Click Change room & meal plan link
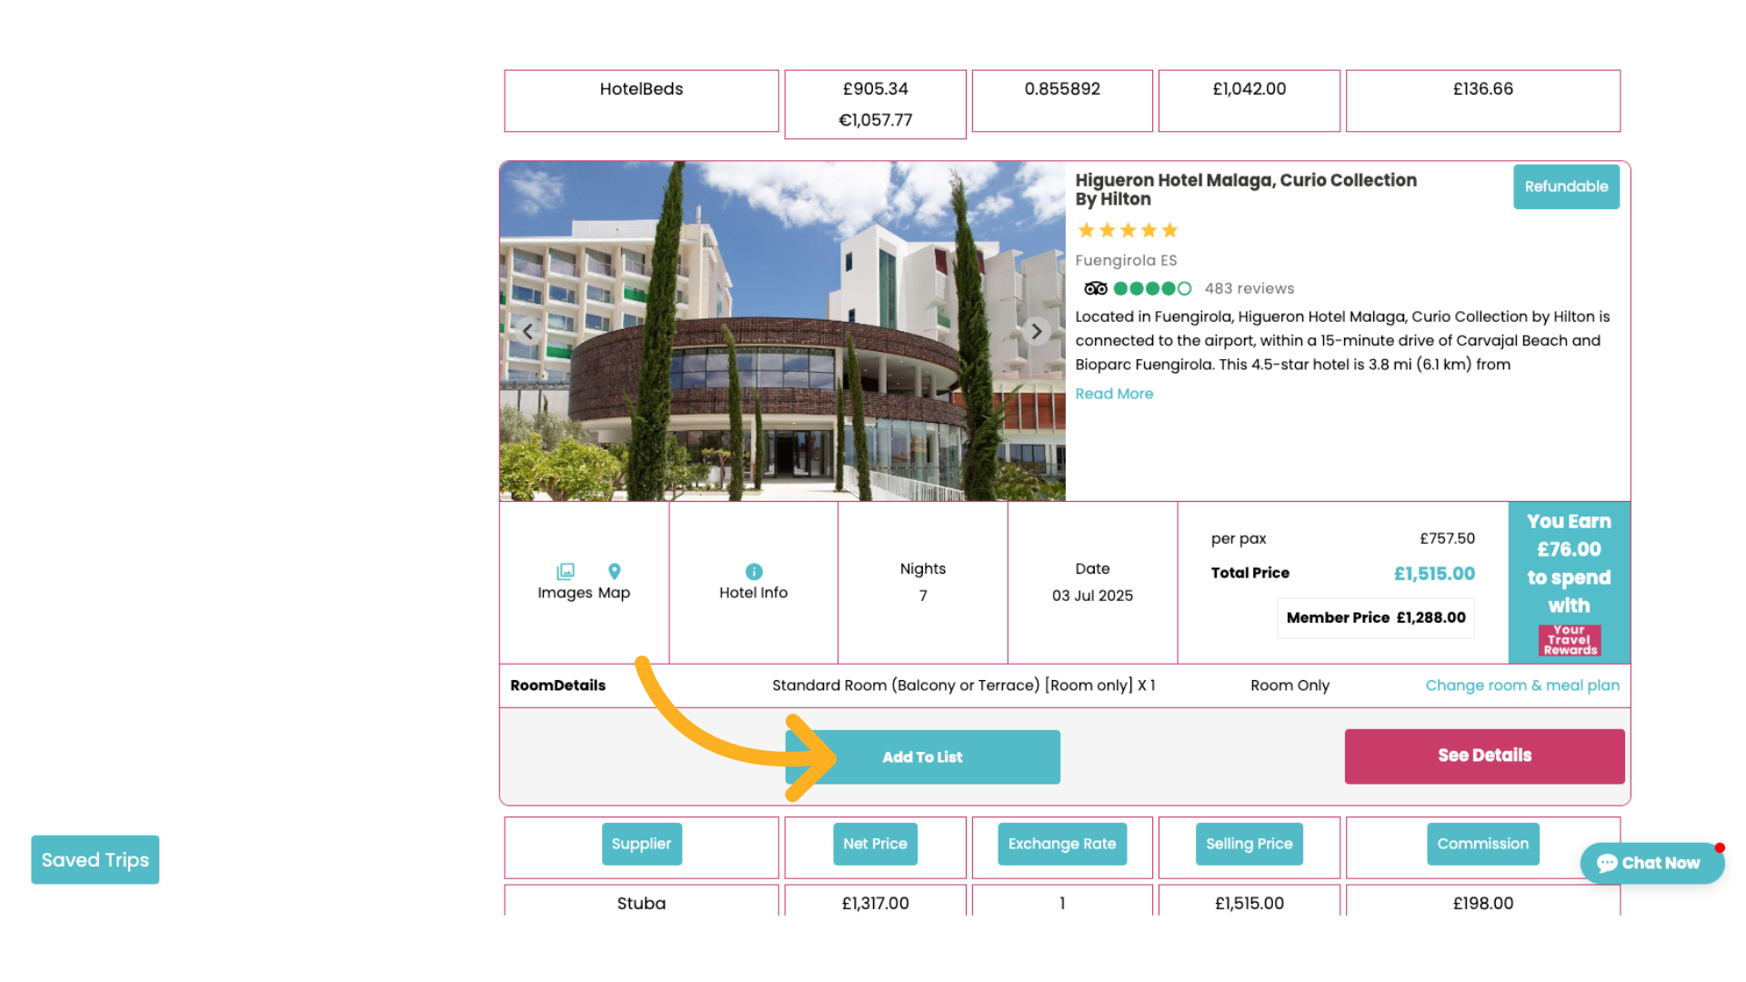This screenshot has height=982, width=1746. tap(1522, 686)
